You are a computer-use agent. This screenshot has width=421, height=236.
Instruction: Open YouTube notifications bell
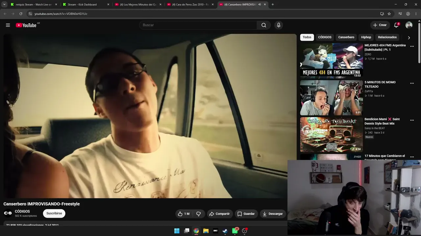(396, 25)
